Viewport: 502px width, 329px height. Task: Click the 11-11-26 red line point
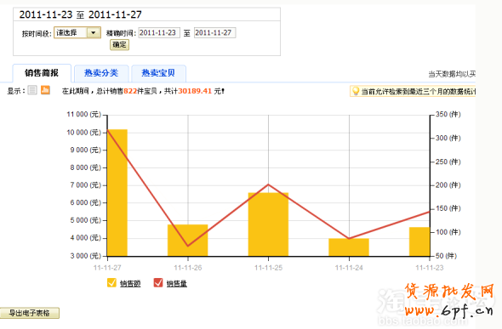point(188,246)
